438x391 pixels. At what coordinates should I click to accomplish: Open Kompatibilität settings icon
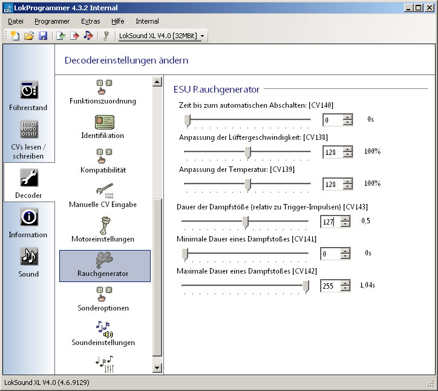[104, 156]
